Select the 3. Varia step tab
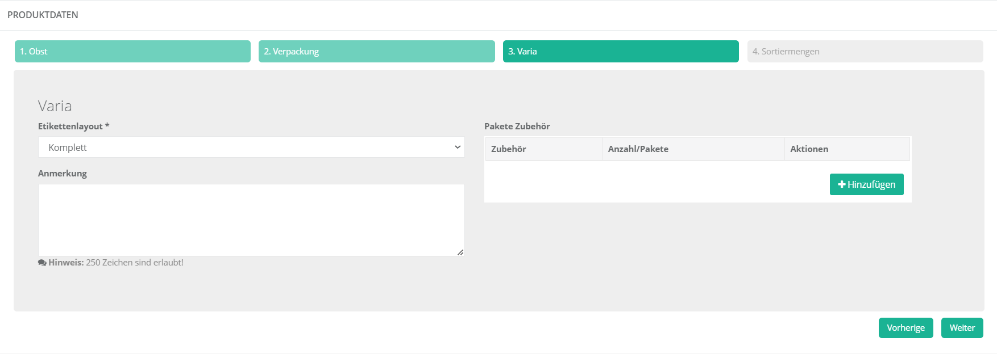Image resolution: width=997 pixels, height=354 pixels. [x=621, y=51]
